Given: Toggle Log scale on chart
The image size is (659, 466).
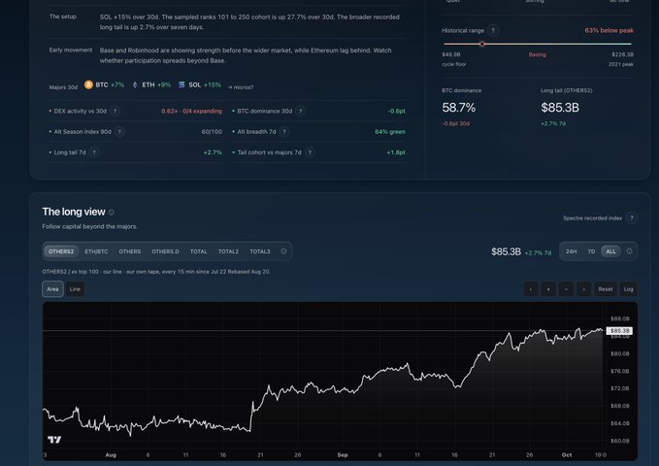Looking at the screenshot, I should pyautogui.click(x=628, y=289).
